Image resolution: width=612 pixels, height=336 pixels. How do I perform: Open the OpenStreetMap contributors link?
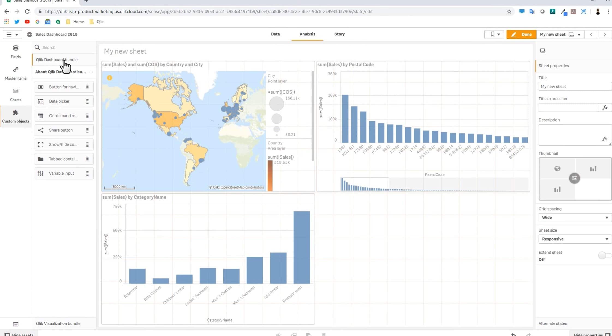coord(242,187)
